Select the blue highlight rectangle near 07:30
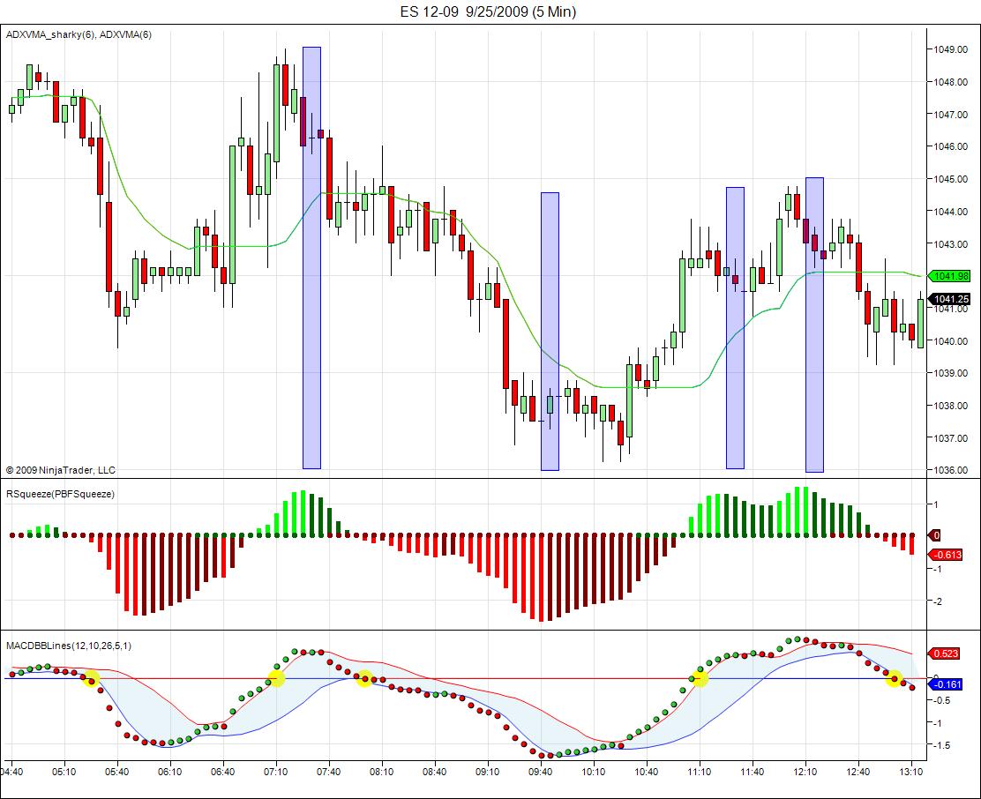The height and width of the screenshot is (799, 981). click(x=311, y=258)
